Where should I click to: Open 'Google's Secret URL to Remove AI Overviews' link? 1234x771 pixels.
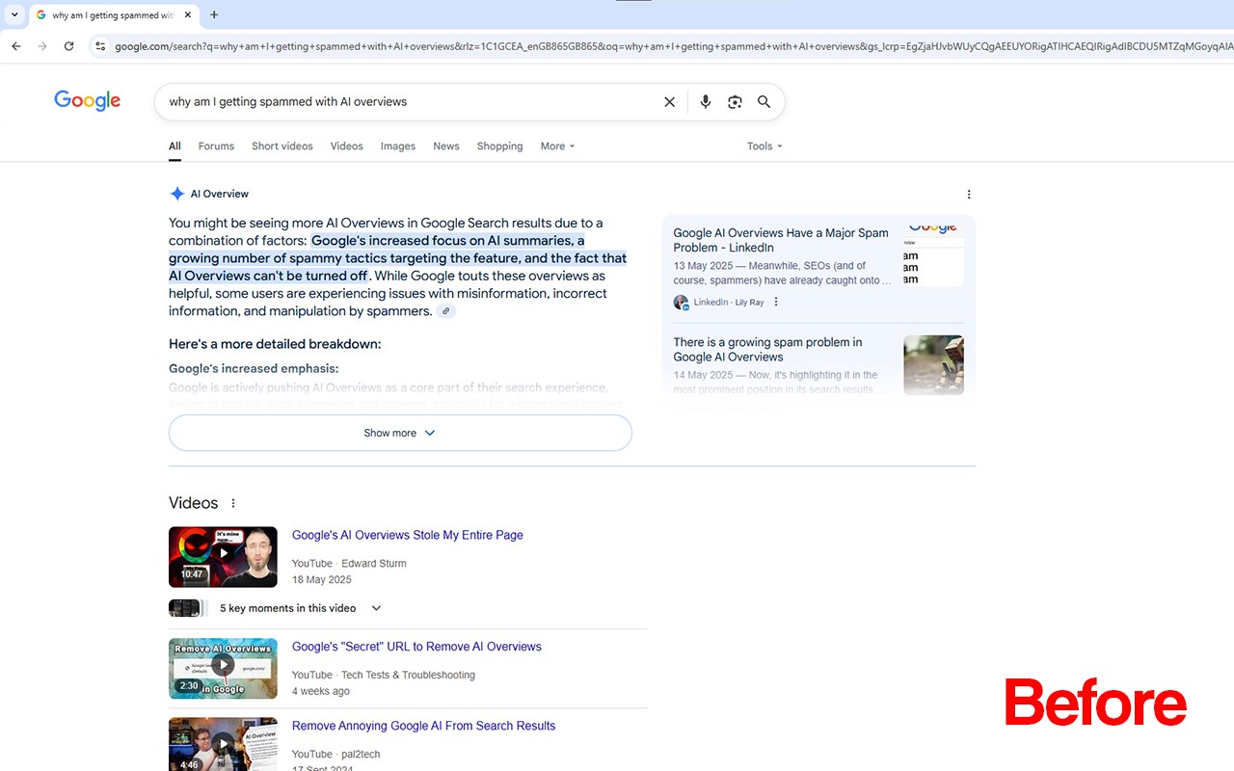click(416, 647)
